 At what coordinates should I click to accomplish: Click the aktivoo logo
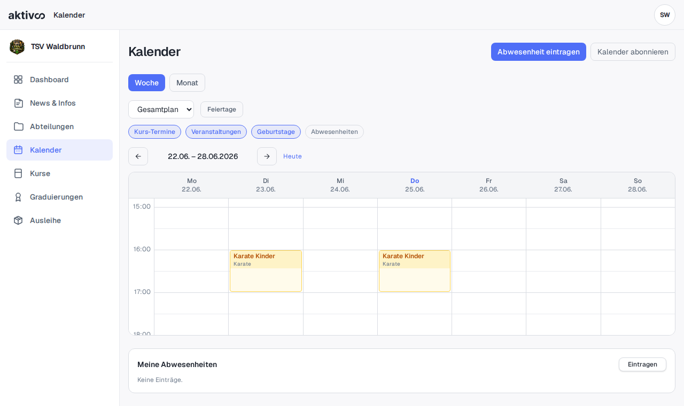click(27, 15)
